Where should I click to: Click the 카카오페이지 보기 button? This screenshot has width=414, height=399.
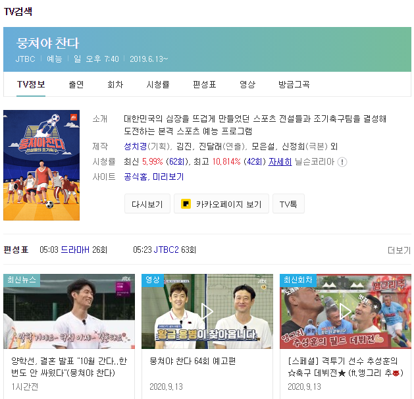221,204
